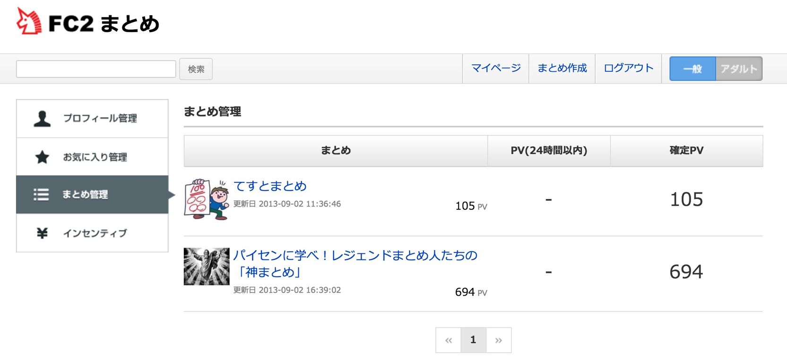Open the black-and-white angel thumbnail image

(207, 267)
